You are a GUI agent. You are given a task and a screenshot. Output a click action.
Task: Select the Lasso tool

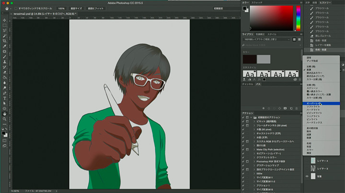(4, 31)
